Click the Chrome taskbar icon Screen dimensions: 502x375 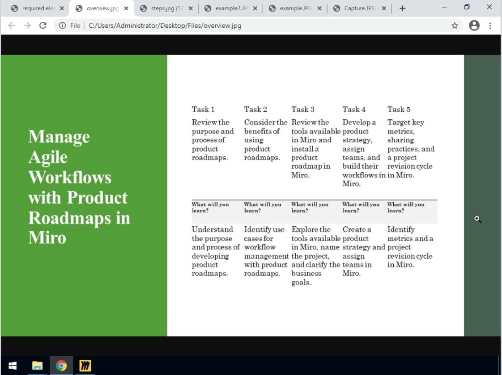(x=61, y=366)
